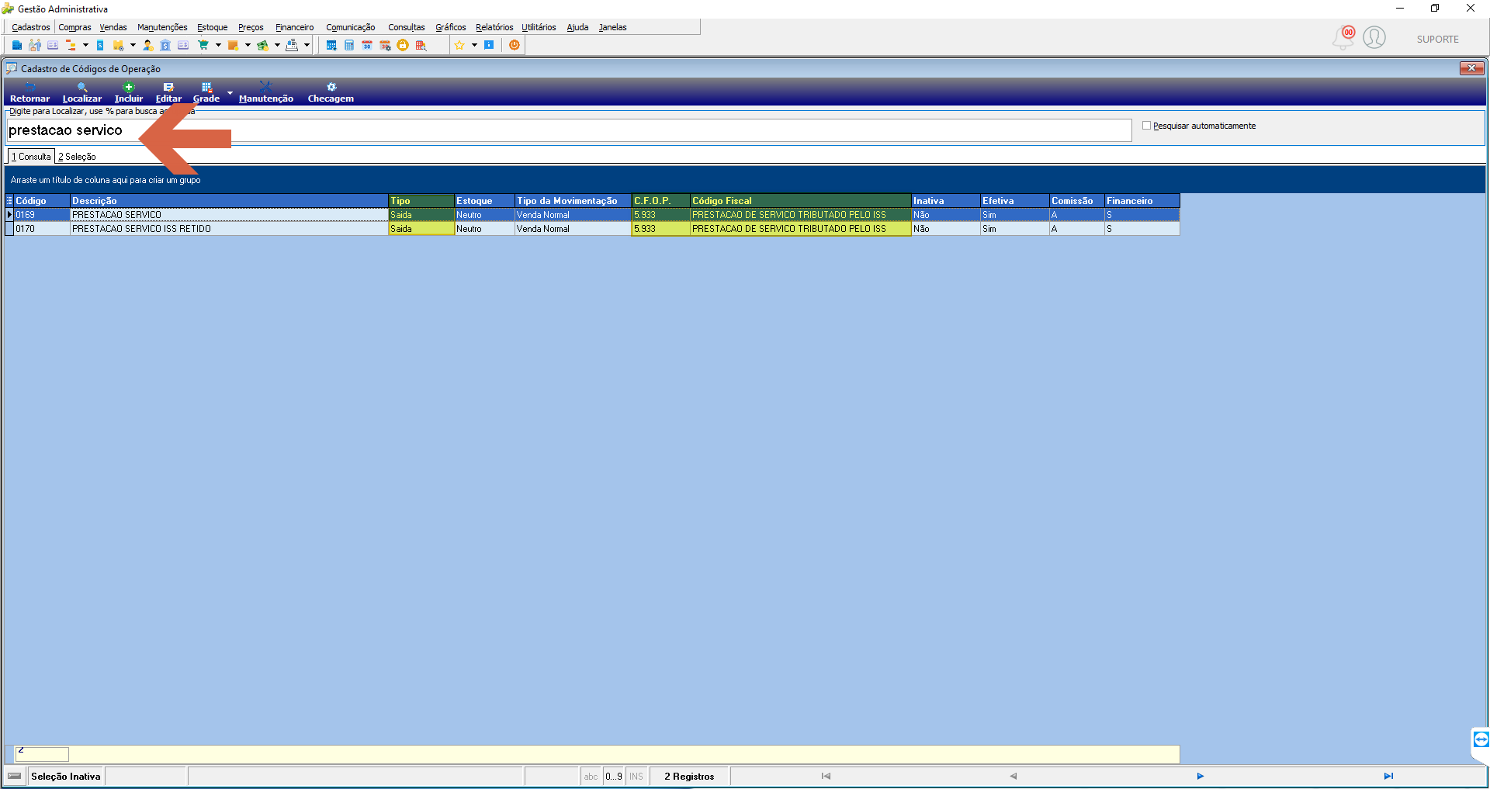This screenshot has height=789, width=1490.
Task: Expand the Grade button dropdown arrow
Action: click(230, 93)
